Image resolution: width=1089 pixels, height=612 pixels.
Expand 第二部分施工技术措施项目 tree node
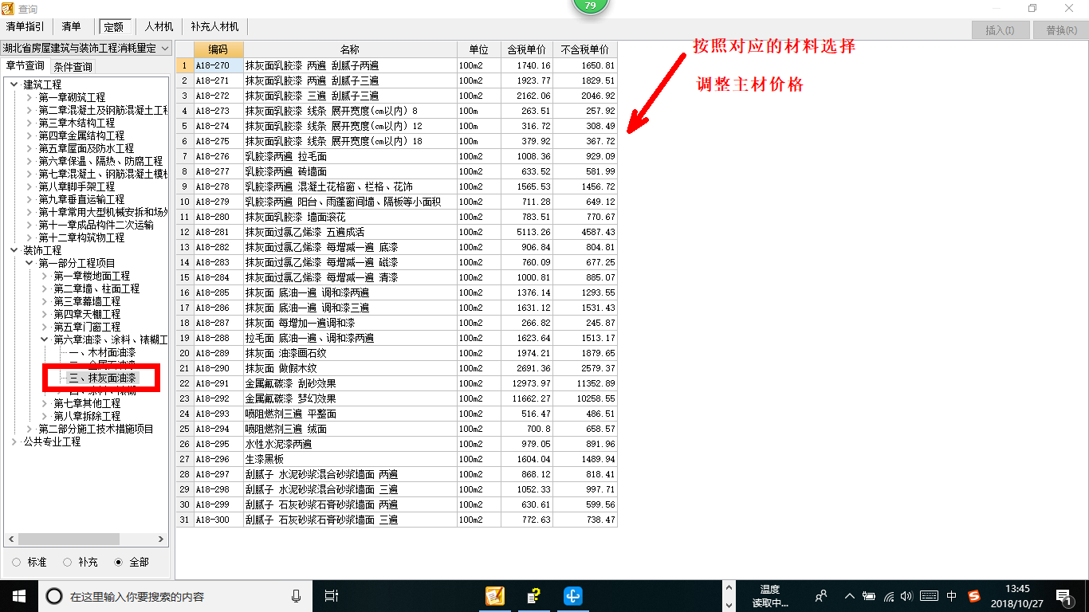(x=29, y=429)
